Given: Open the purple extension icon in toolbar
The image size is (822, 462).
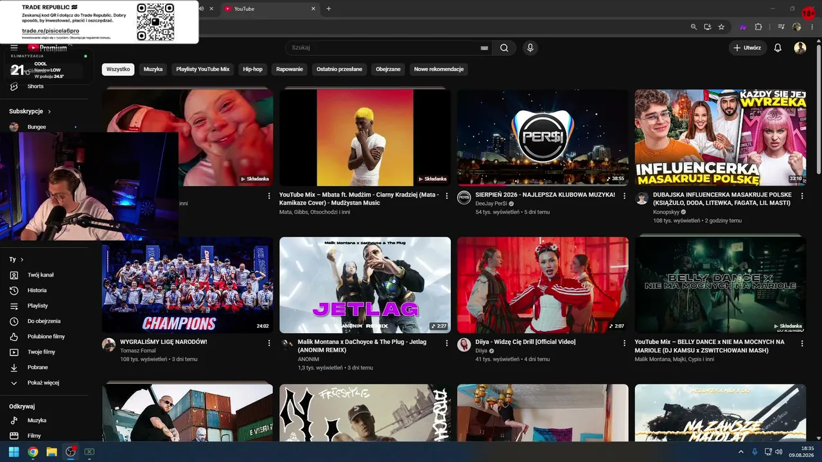Looking at the screenshot, I should (x=743, y=27).
